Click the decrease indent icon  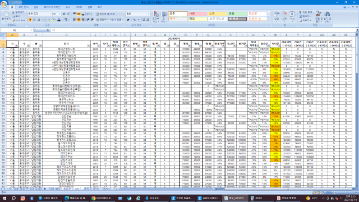pos(88,20)
